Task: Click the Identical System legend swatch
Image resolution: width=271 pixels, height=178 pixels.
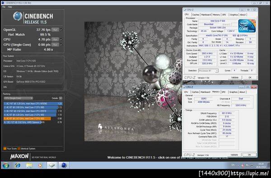Action: [19, 149]
